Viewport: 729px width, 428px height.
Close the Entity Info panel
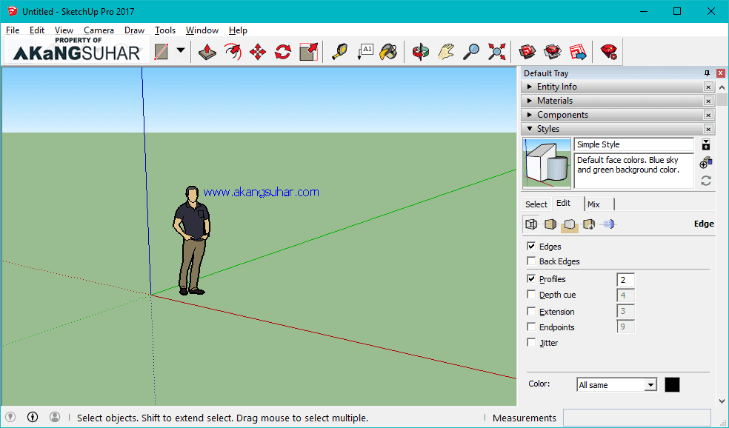pyautogui.click(x=708, y=87)
